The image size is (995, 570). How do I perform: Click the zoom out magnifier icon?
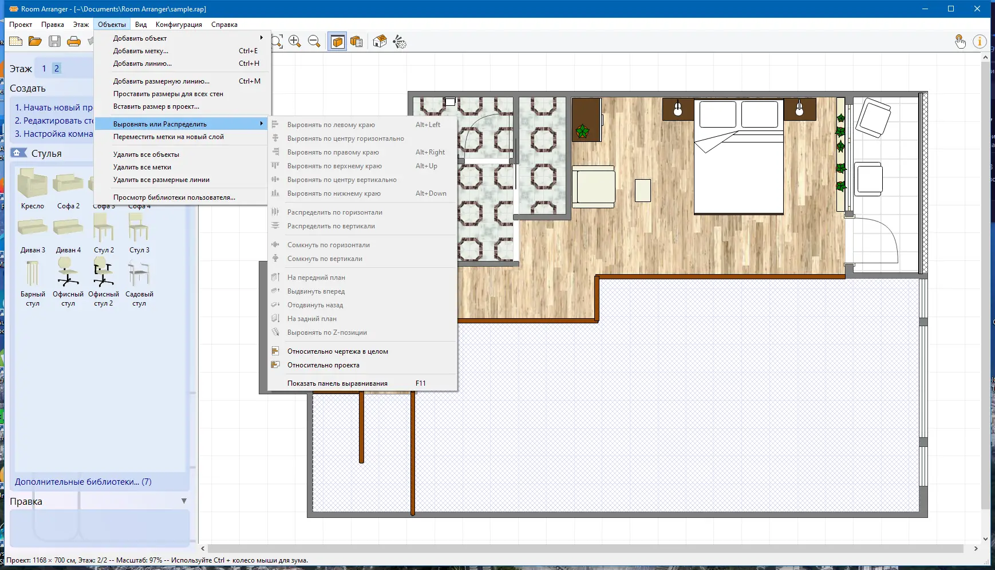pos(314,41)
